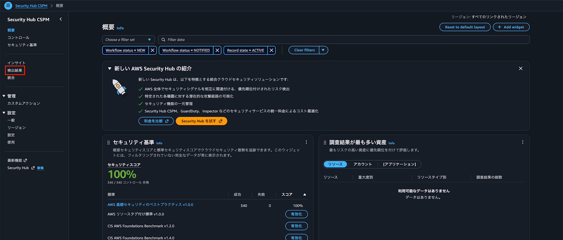The height and width of the screenshot is (240, 563).
Task: Collapse the 新しい AWS Security Hub の紹介 section
Action: [110, 68]
